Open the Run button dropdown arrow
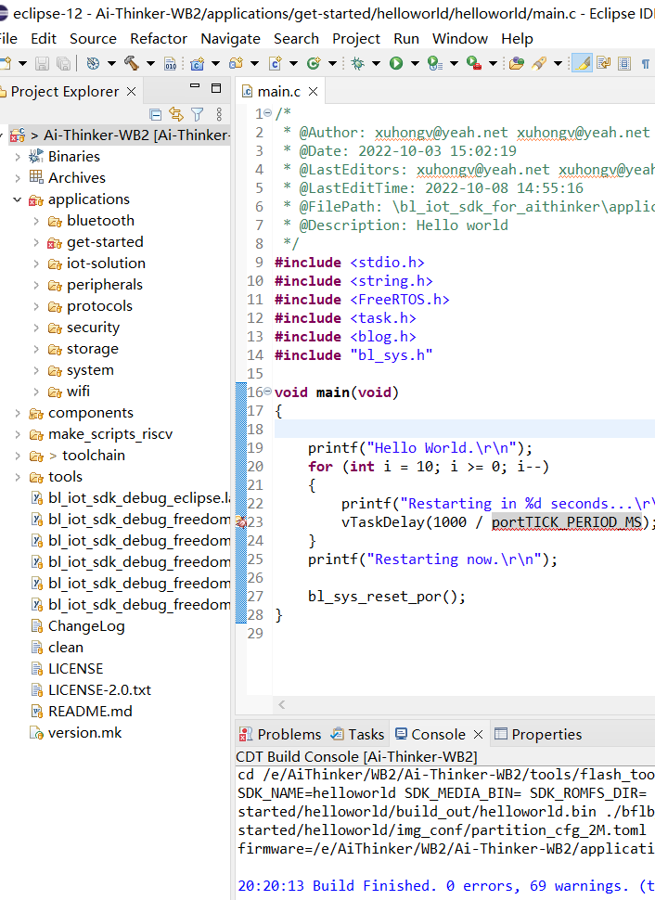 click(415, 63)
